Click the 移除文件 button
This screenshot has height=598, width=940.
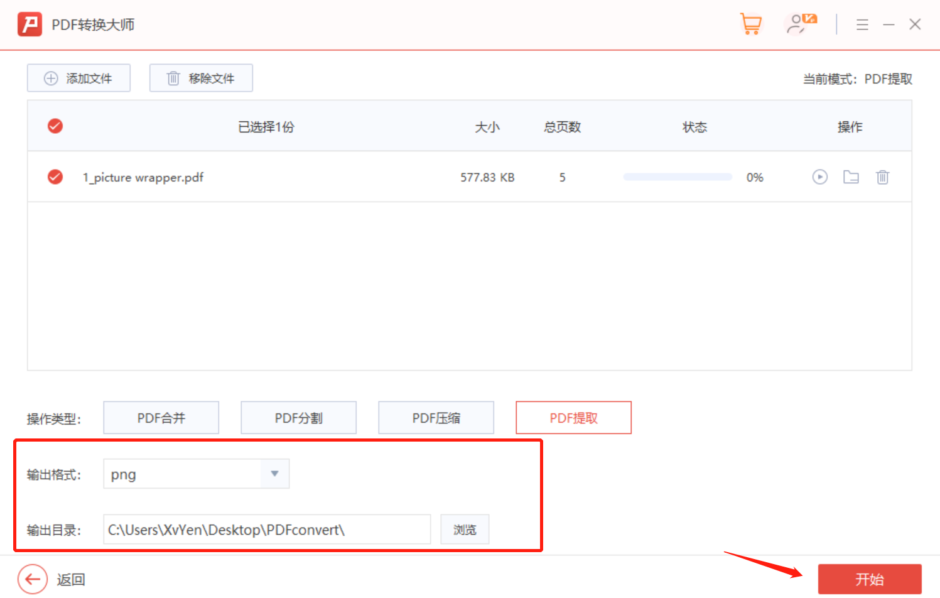pyautogui.click(x=201, y=78)
